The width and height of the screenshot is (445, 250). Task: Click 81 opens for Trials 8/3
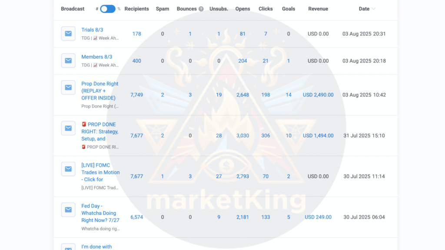pos(242,34)
